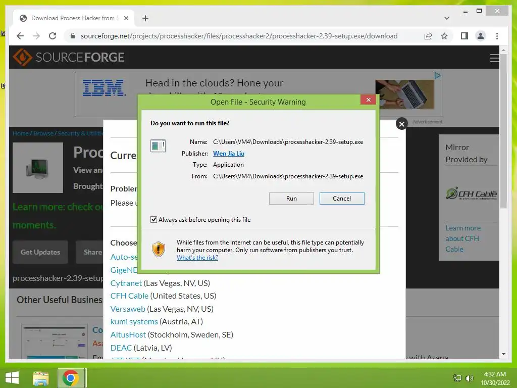Select the Download Process Hacker tab
This screenshot has width=517, height=388.
[73, 18]
